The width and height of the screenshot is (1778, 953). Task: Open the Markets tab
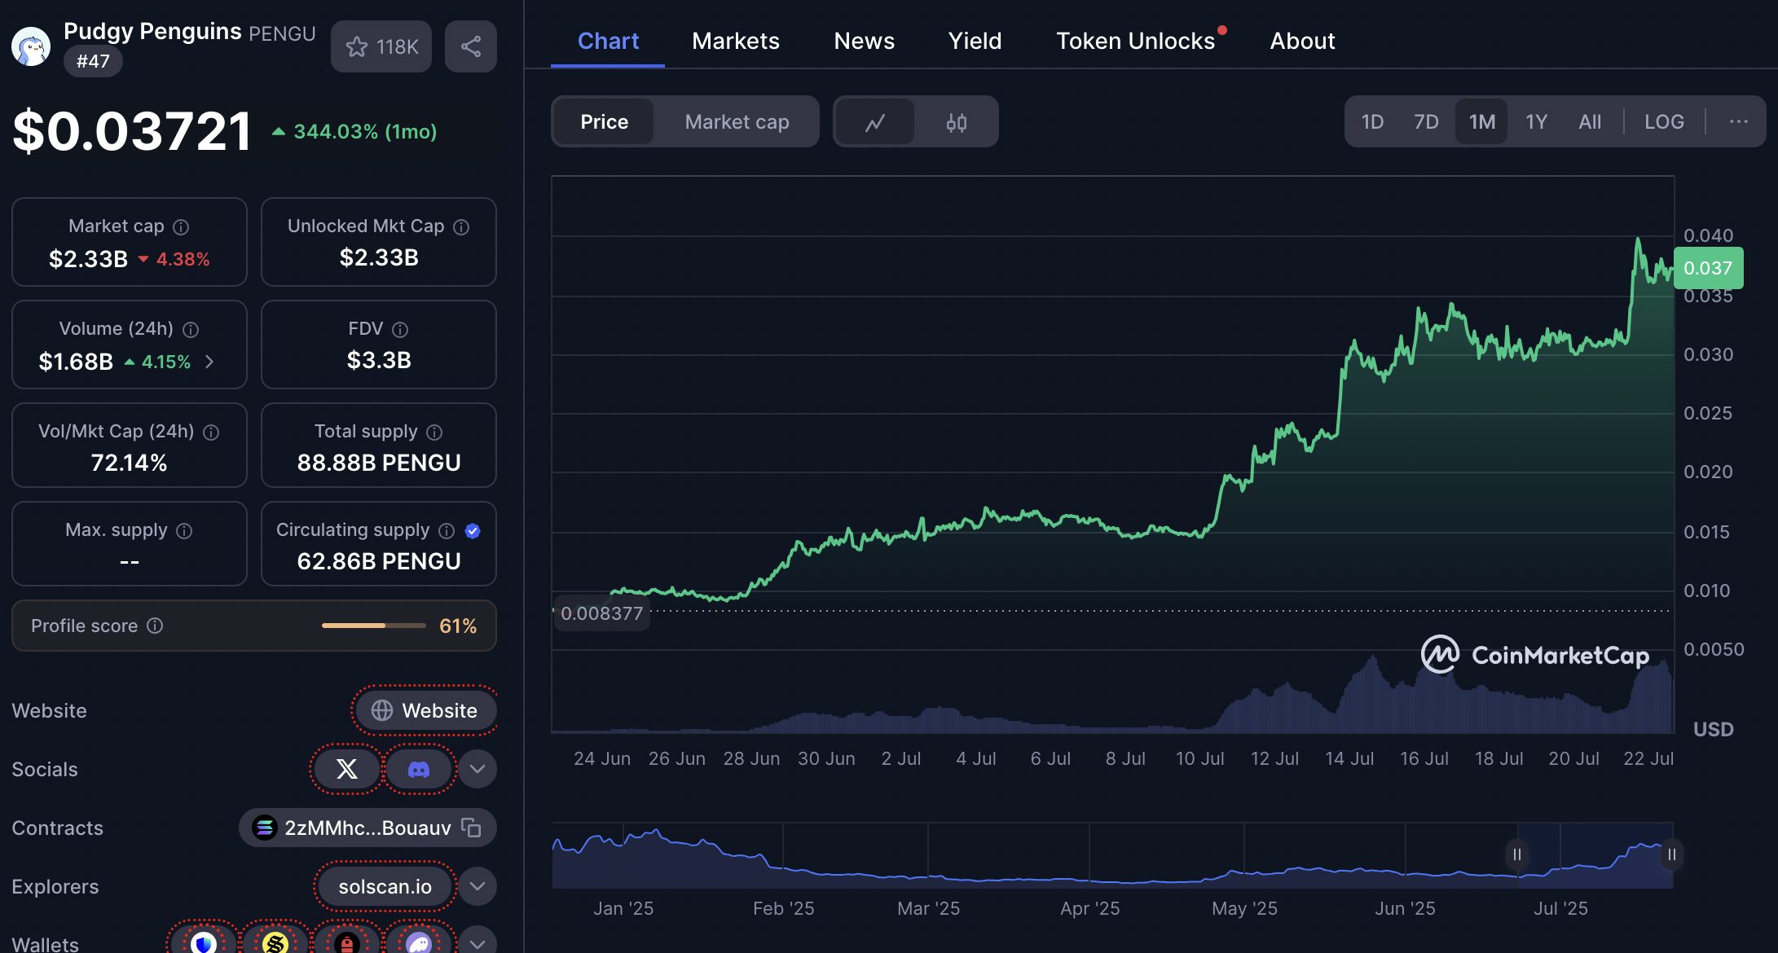pos(736,41)
